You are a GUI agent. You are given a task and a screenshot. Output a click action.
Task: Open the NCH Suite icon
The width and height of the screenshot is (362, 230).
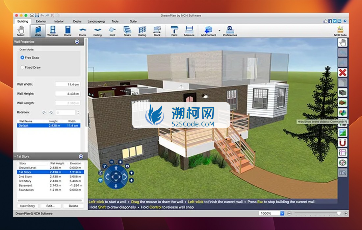click(x=340, y=31)
